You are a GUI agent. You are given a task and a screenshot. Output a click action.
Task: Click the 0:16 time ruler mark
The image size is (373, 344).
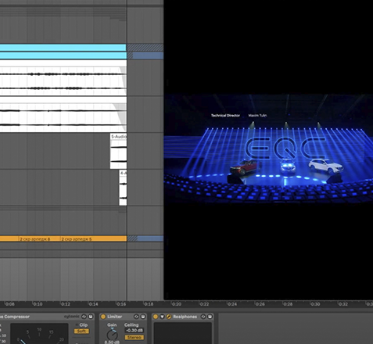pos(121,304)
